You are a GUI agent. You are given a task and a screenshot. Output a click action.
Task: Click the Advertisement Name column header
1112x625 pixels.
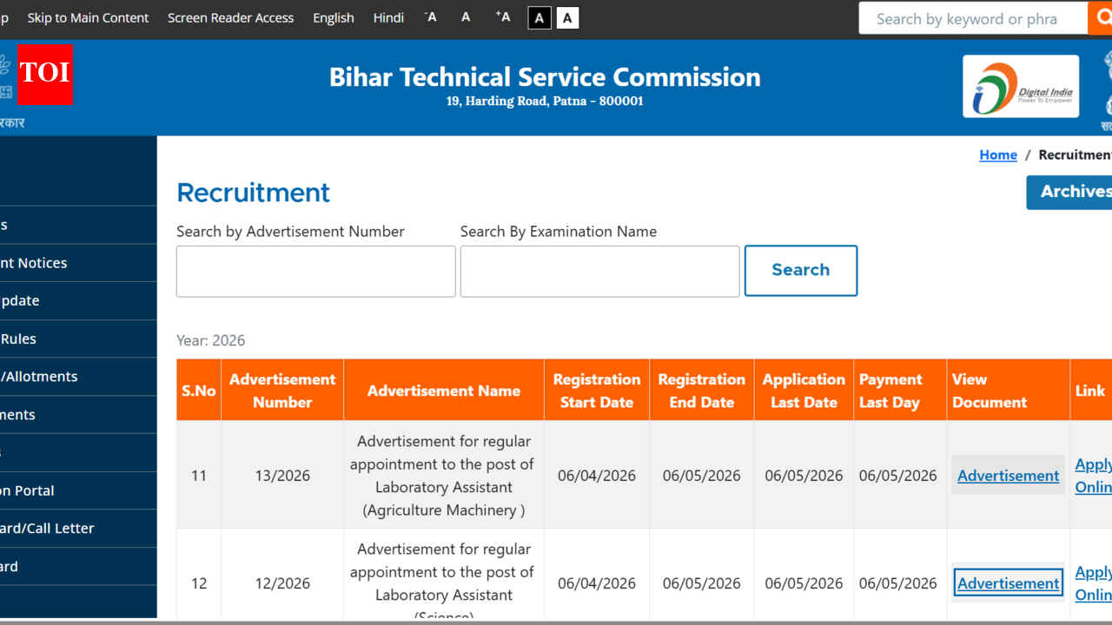pyautogui.click(x=444, y=391)
